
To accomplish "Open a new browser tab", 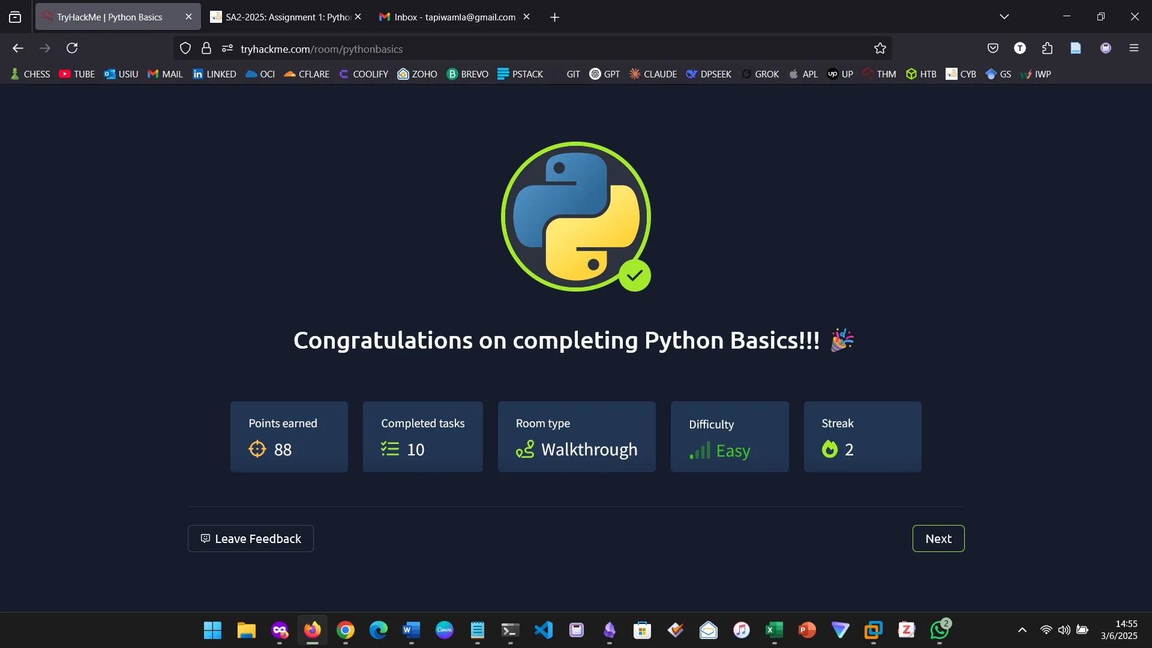I will click(554, 17).
